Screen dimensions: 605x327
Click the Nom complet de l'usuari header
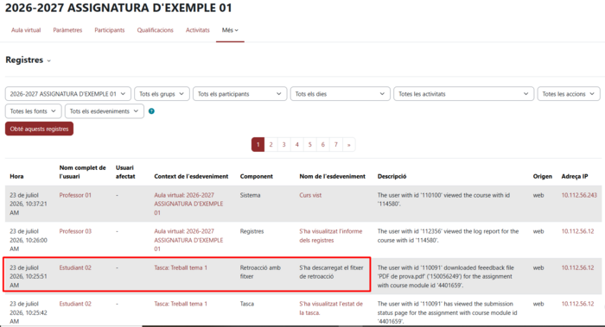[x=83, y=173]
